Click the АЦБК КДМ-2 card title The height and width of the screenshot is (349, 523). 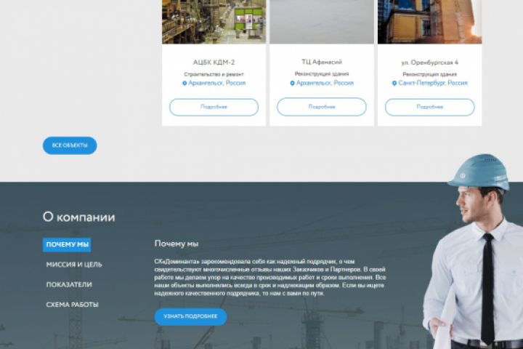click(x=214, y=63)
